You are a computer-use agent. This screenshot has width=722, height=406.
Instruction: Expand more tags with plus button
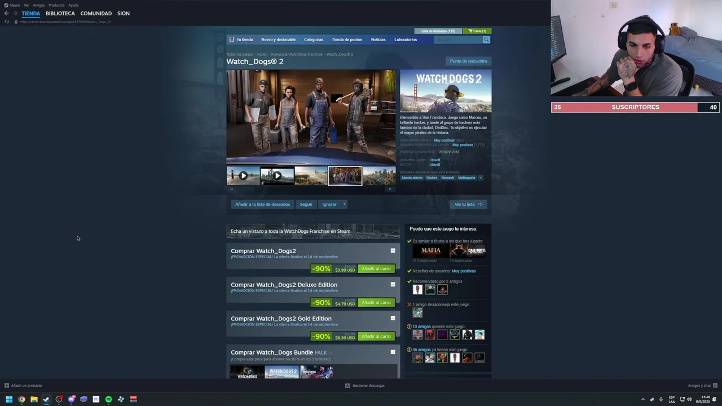(x=481, y=178)
